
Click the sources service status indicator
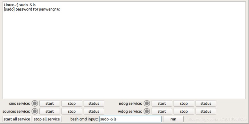point(35,112)
